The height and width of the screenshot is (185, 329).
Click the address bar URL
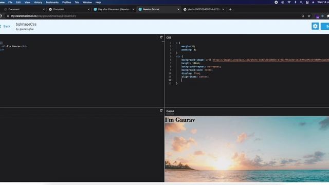44,16
